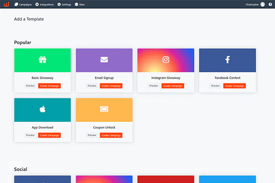
Task: Create Campaign from Coupon Unlock template
Action: pyautogui.click(x=111, y=135)
